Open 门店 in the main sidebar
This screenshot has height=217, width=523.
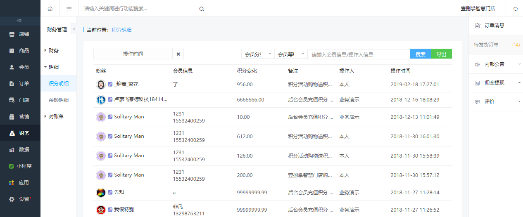20,100
